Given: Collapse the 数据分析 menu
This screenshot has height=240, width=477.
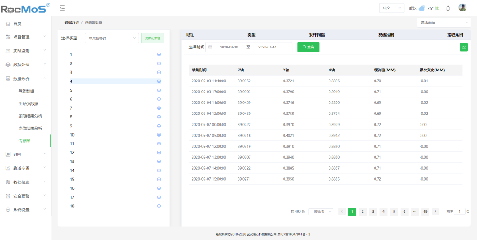Looking at the screenshot, I should pyautogui.click(x=26, y=78).
